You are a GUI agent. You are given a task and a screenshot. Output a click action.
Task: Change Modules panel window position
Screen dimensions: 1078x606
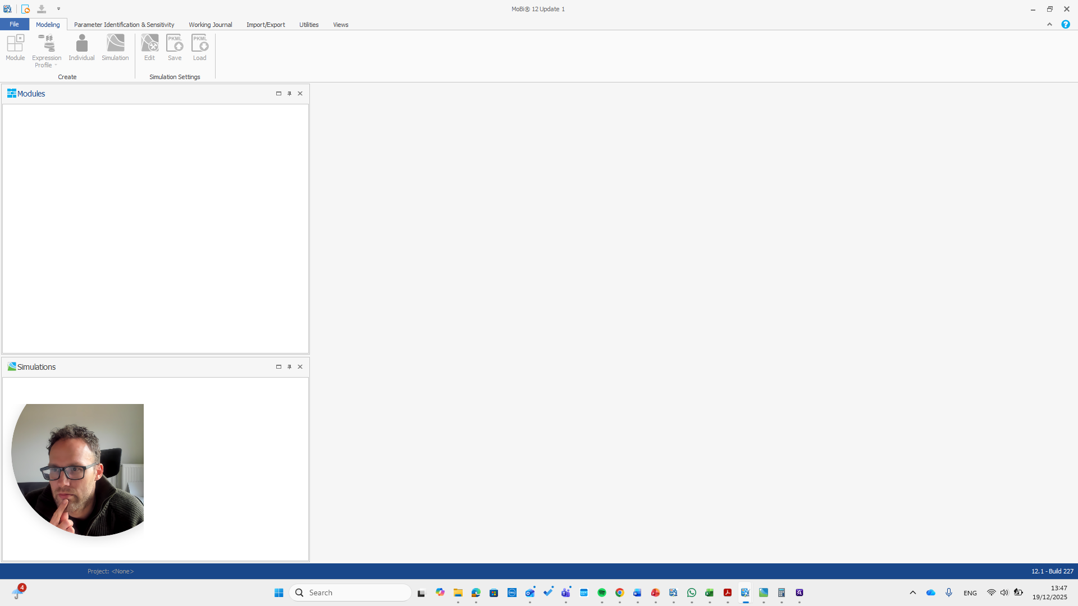[278, 93]
